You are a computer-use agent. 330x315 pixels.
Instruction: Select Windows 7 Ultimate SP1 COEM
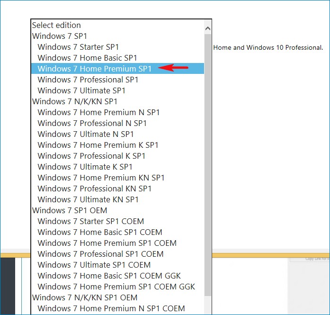pyautogui.click(x=117, y=265)
